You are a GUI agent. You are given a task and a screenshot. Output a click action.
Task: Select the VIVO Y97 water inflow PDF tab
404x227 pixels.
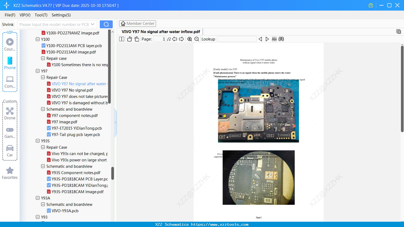161,32
